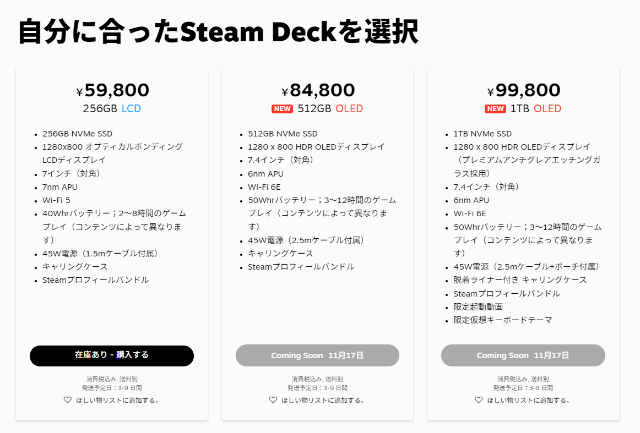Image resolution: width=640 pixels, height=433 pixels.
Task: Click Coming Soon button for 1TB OLED
Action: point(523,355)
